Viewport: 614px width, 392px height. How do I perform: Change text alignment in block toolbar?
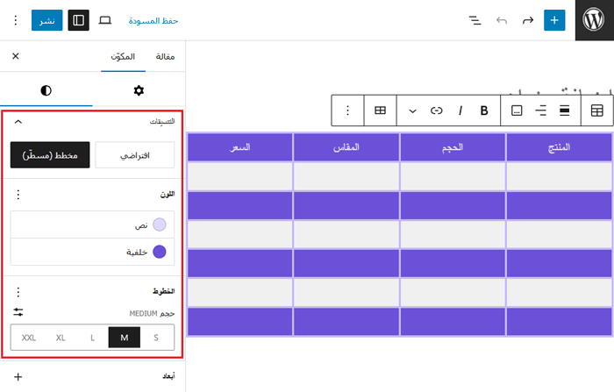pos(541,110)
